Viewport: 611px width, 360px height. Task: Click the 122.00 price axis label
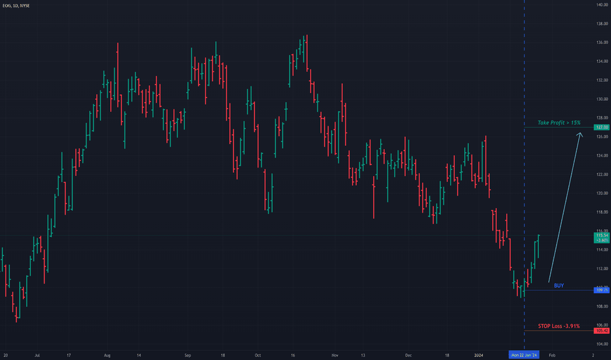tap(602, 174)
